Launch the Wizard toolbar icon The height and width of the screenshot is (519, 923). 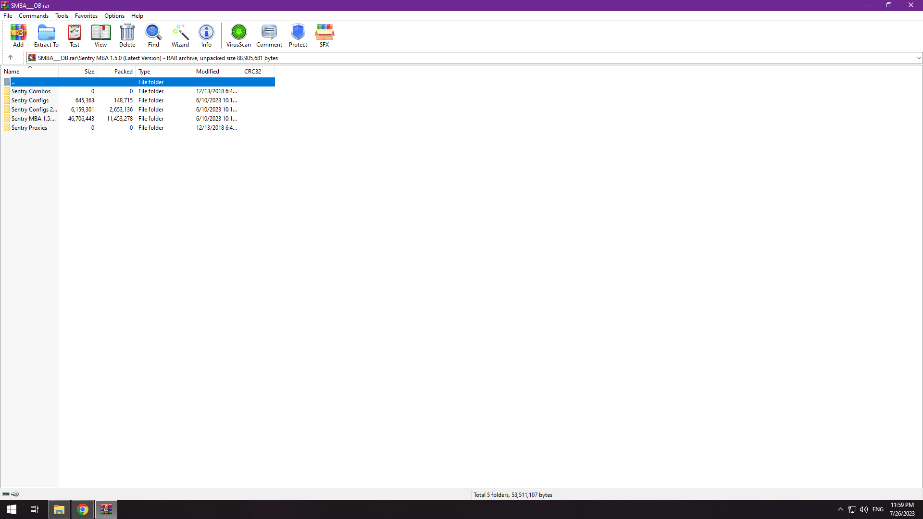(180, 36)
